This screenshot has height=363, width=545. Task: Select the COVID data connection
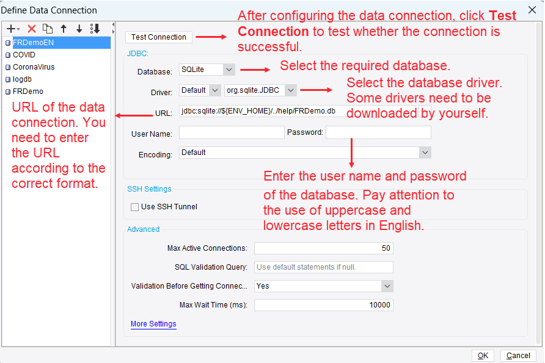pyautogui.click(x=24, y=55)
